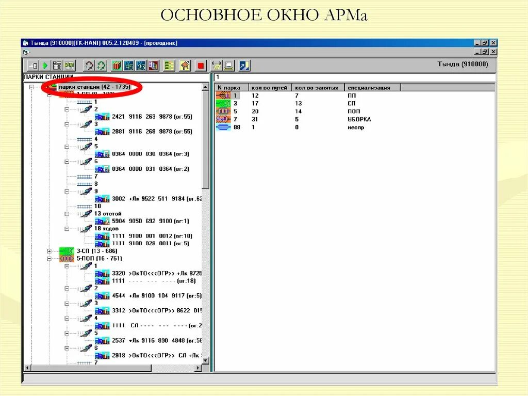Click the неопр specialization cell
The width and height of the screenshot is (528, 396).
point(356,128)
